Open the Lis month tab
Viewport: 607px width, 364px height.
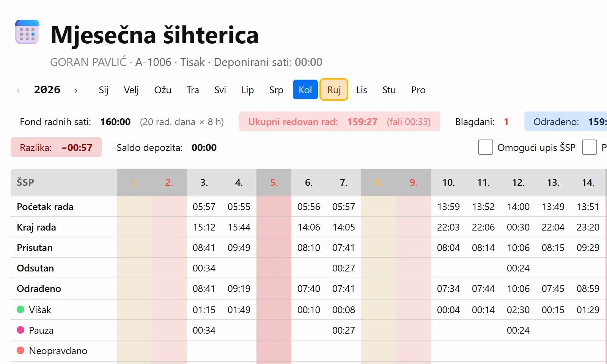click(x=362, y=90)
